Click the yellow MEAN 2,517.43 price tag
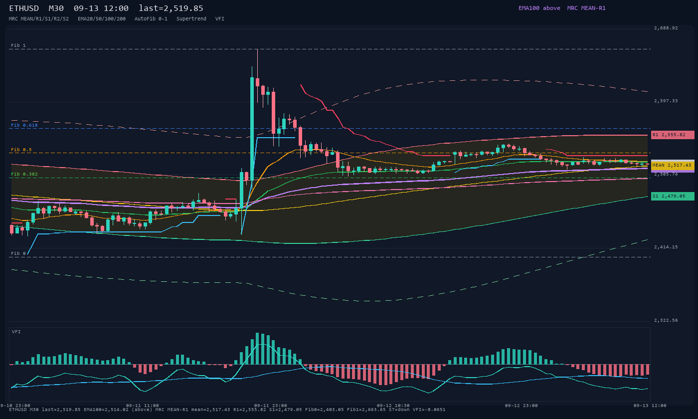The width and height of the screenshot is (698, 419). (x=673, y=165)
